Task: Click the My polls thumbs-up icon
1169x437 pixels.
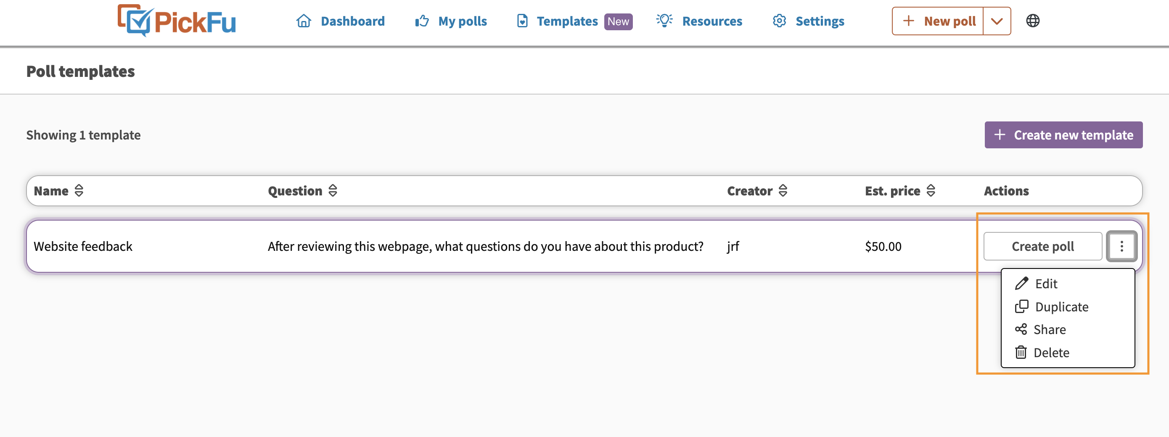Action: (x=422, y=21)
